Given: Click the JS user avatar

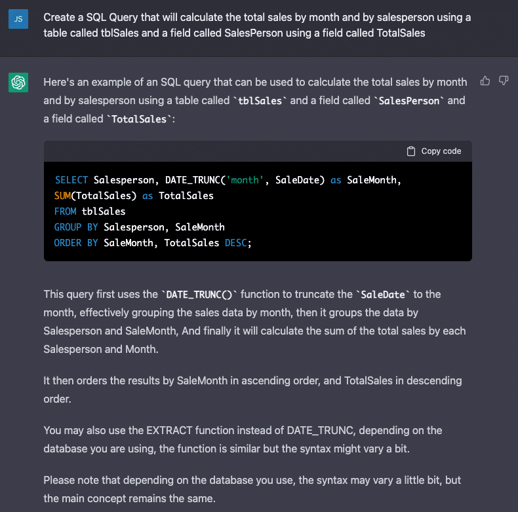Looking at the screenshot, I should coord(18,19).
